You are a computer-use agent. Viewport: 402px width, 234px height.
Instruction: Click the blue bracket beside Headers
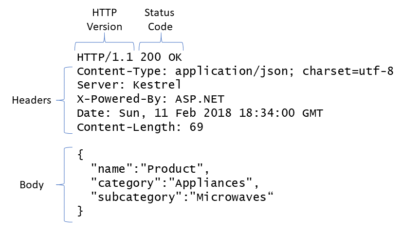(x=65, y=101)
